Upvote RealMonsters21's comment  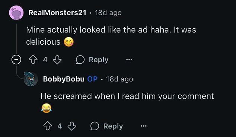[33, 60]
